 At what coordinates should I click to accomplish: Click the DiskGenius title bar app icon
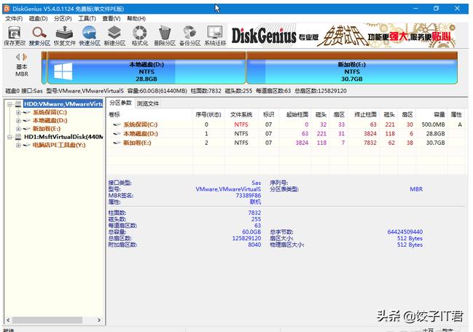[x=7, y=9]
